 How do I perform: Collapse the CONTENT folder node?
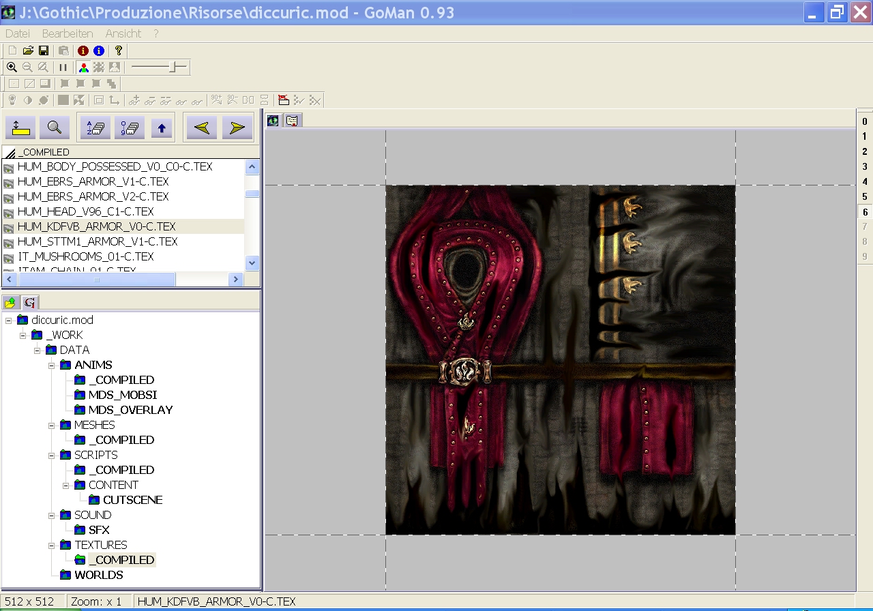pyautogui.click(x=66, y=485)
